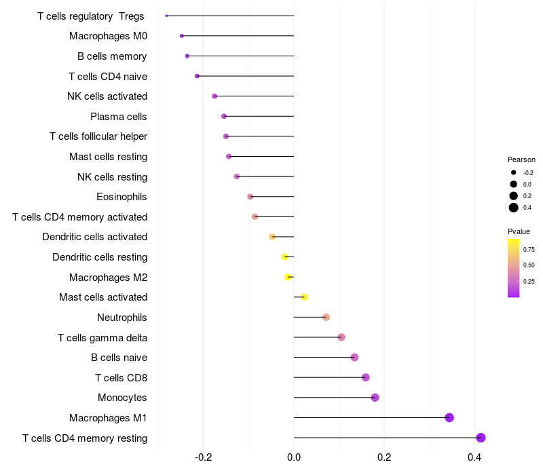Click the Macrophages M1 lollipop dot
The image size is (543, 475).
(449, 417)
